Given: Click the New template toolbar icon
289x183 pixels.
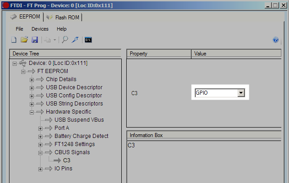Looking at the screenshot, I should tap(14, 40).
